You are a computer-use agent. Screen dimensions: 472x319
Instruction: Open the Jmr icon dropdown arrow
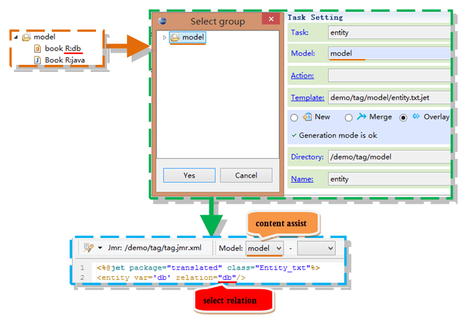(x=100, y=248)
